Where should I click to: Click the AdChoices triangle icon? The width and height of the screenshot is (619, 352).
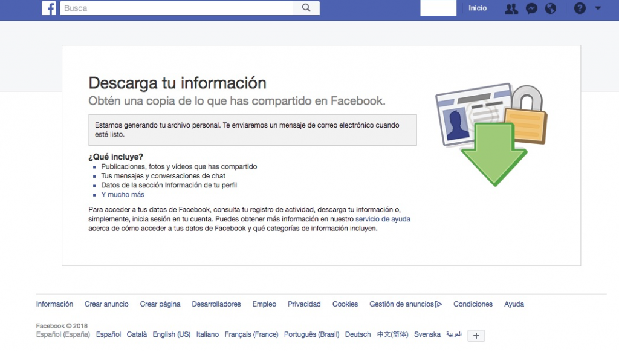coord(438,304)
